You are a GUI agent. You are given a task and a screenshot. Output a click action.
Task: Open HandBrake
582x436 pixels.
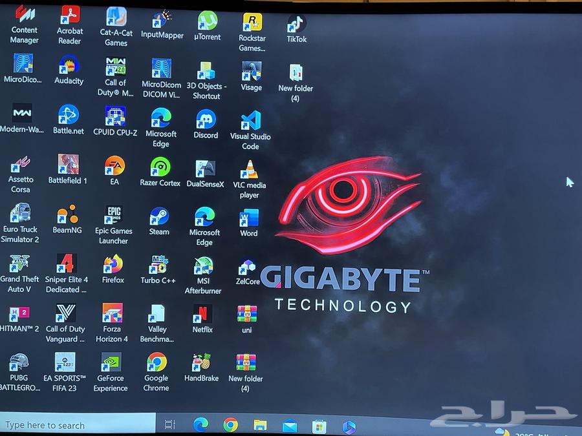coord(201,363)
